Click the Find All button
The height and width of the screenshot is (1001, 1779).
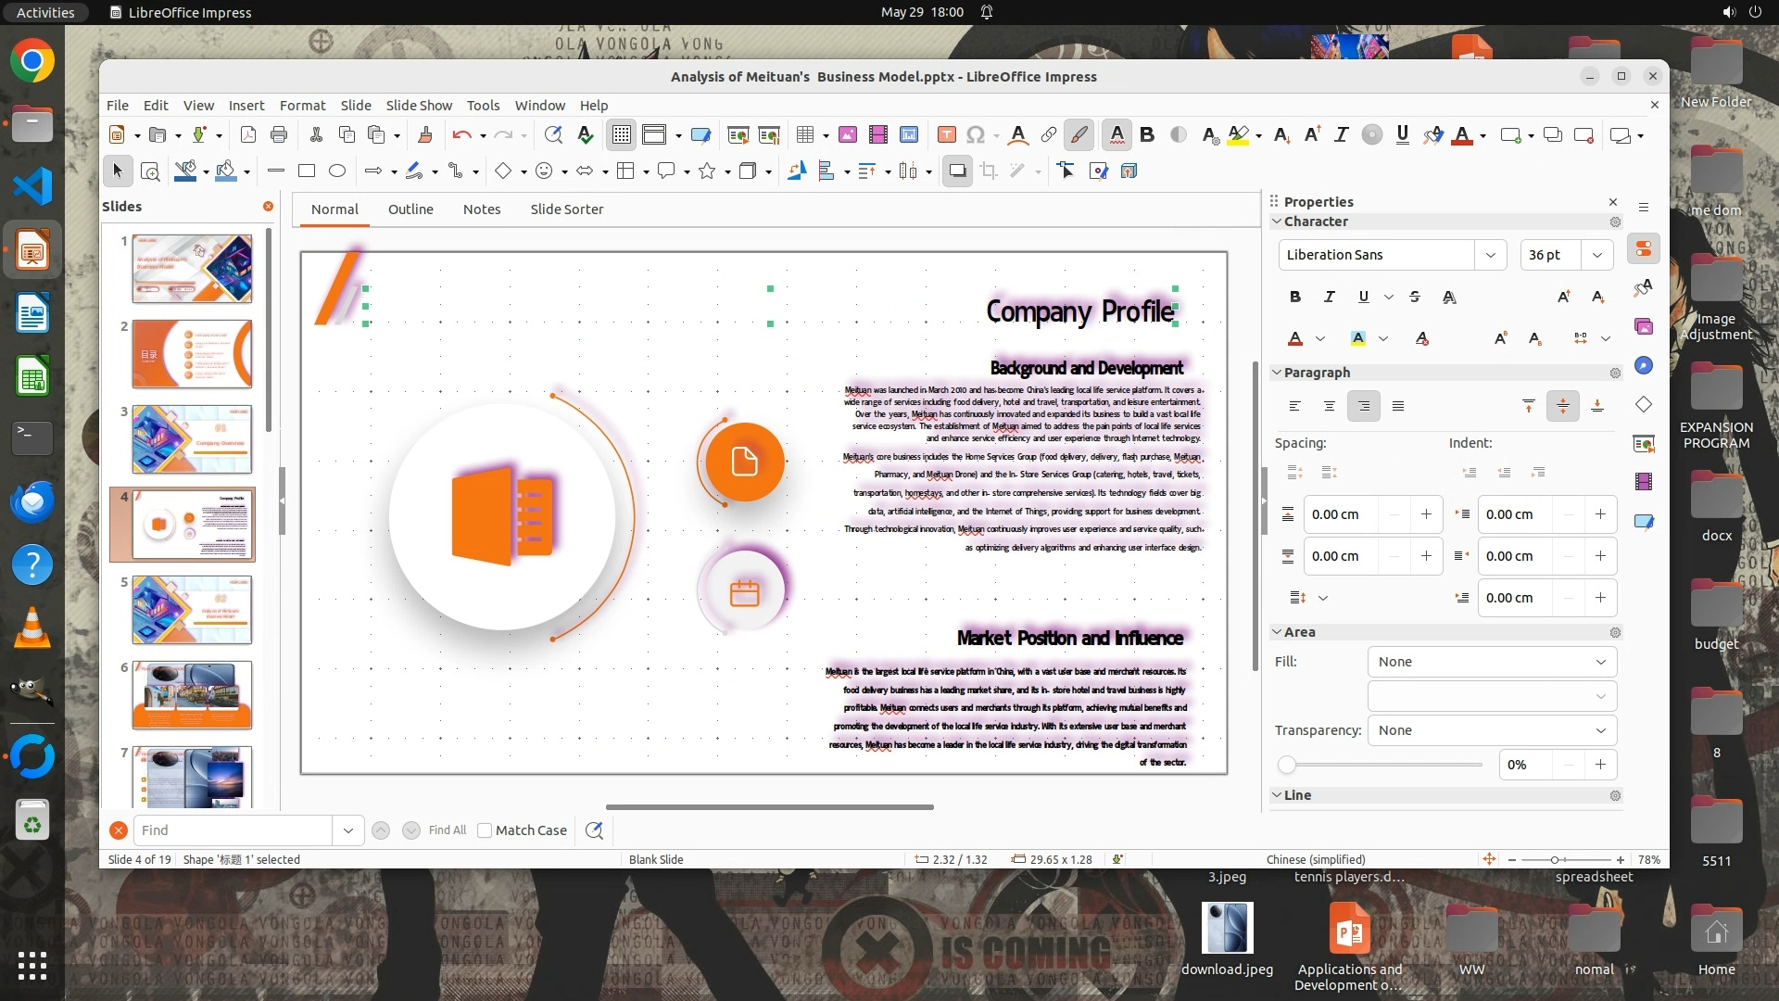(x=448, y=830)
